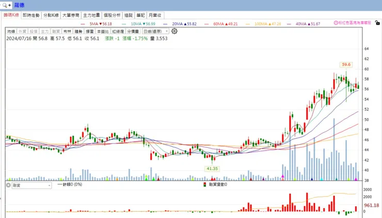This screenshot has width=382, height=218.
Task: Click the 2024/07/16 date readout
Action: coord(18,39)
